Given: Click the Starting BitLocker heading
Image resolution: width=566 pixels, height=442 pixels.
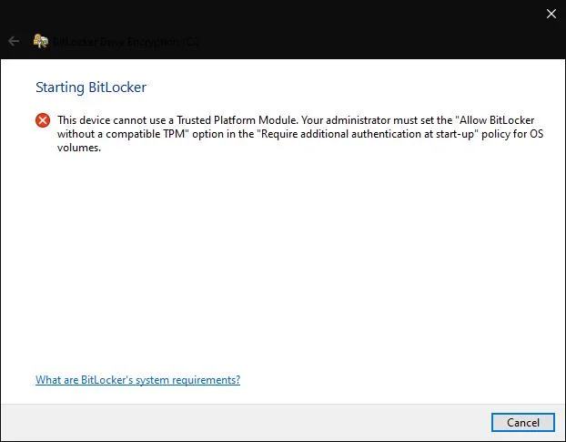Looking at the screenshot, I should [91, 87].
